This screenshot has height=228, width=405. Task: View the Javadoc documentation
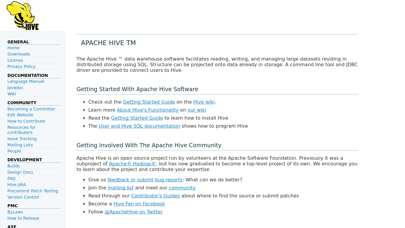(15, 88)
